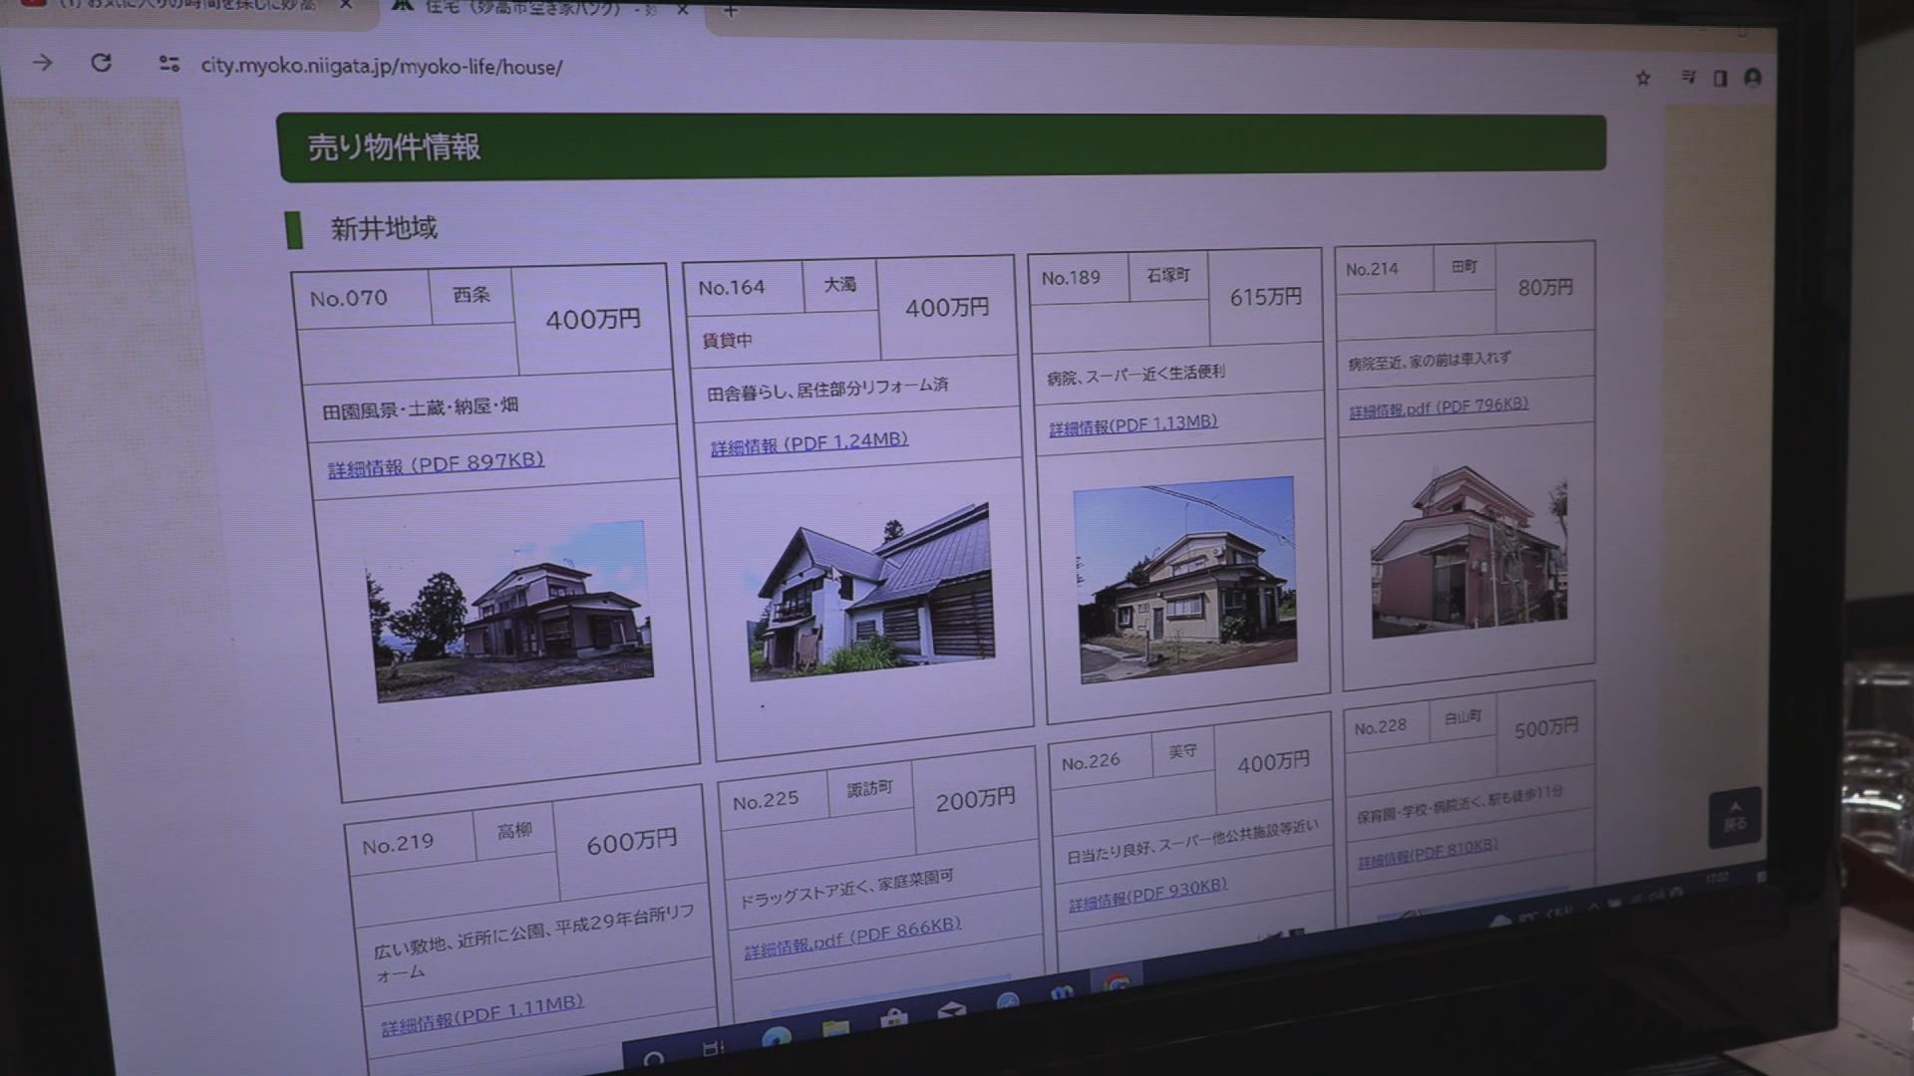Click red house photo of No.214
Image resolution: width=1914 pixels, height=1076 pixels.
[1467, 554]
